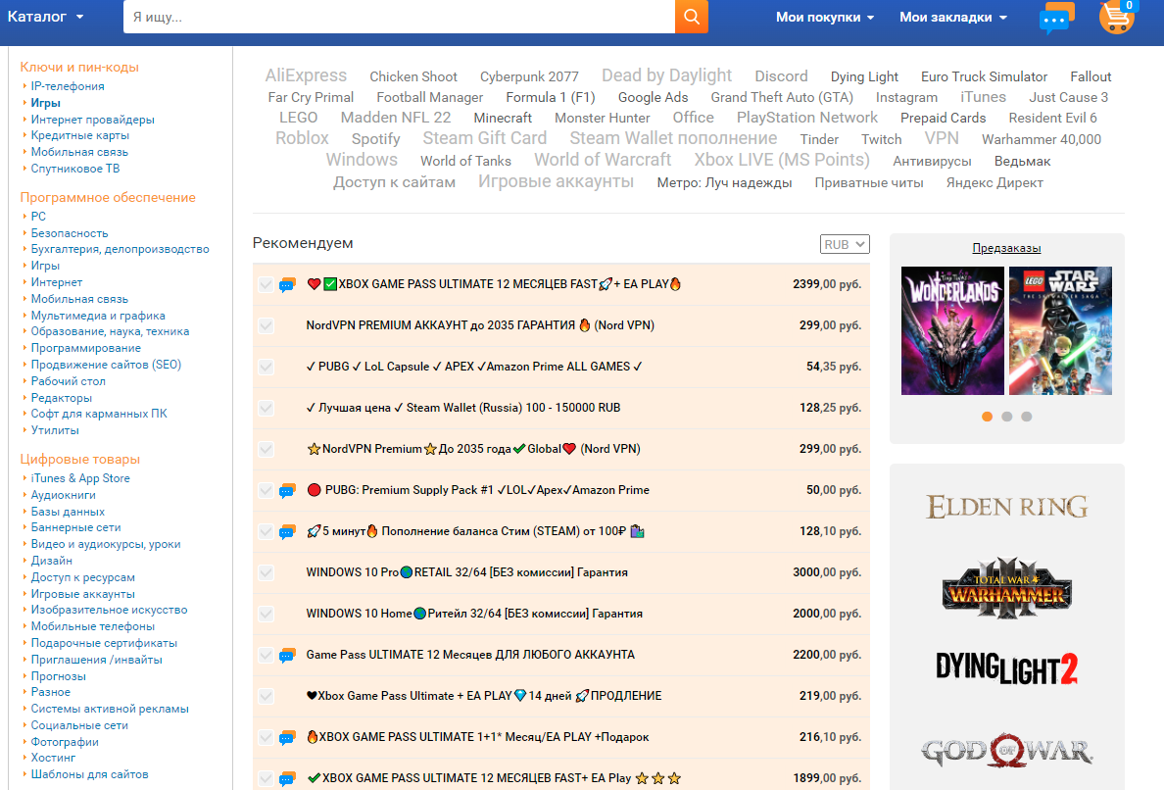Image resolution: width=1164 pixels, height=790 pixels.
Task: Open the Dead by Daylight tag
Action: pyautogui.click(x=666, y=75)
